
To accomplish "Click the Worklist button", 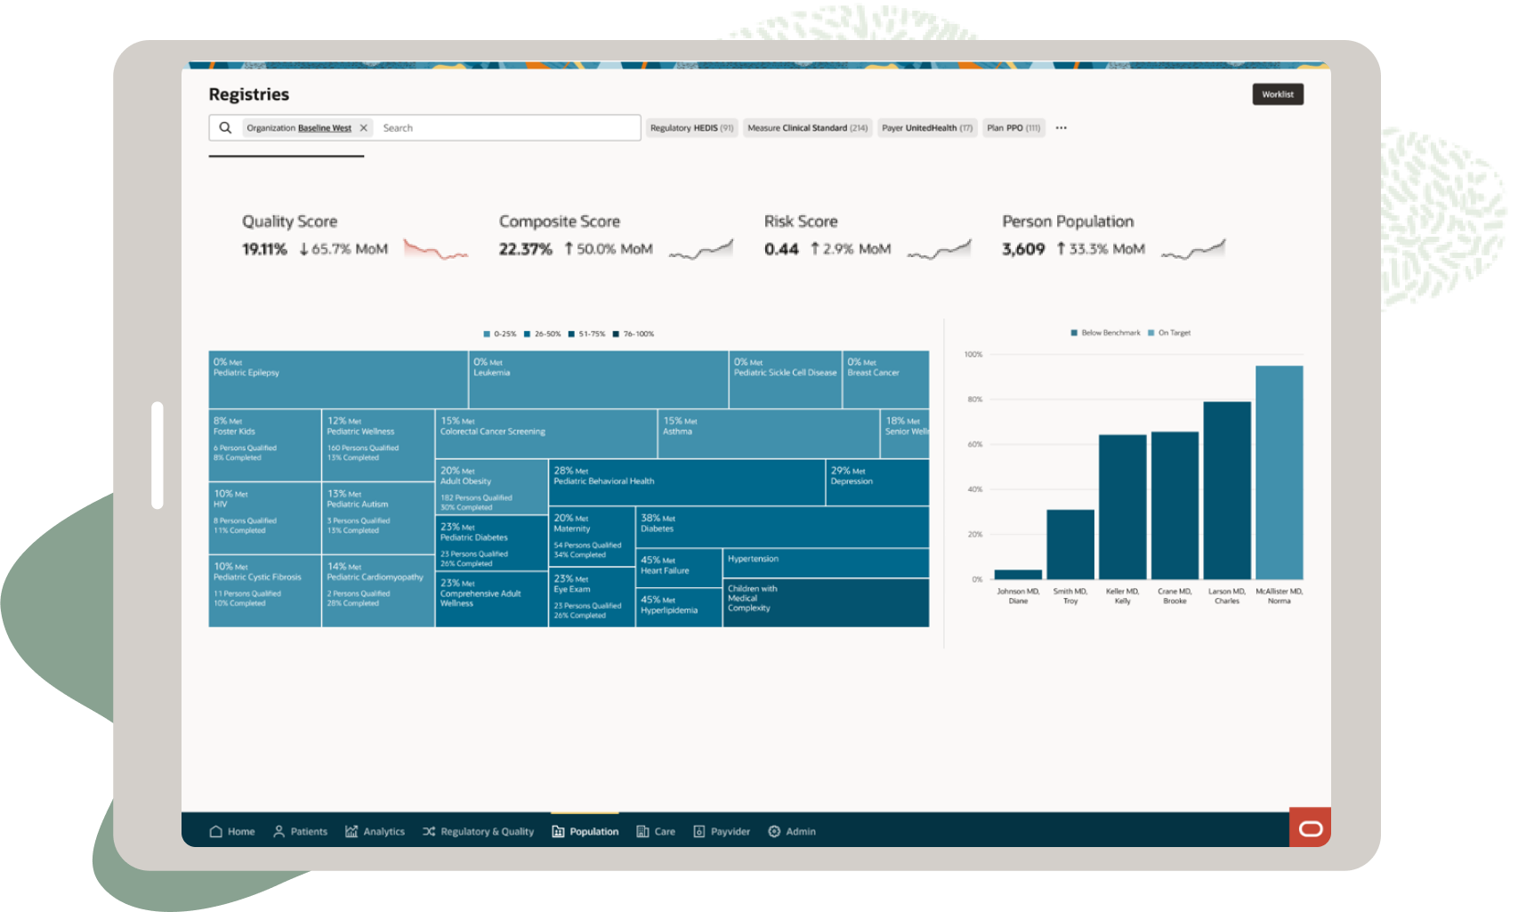I will coord(1278,93).
